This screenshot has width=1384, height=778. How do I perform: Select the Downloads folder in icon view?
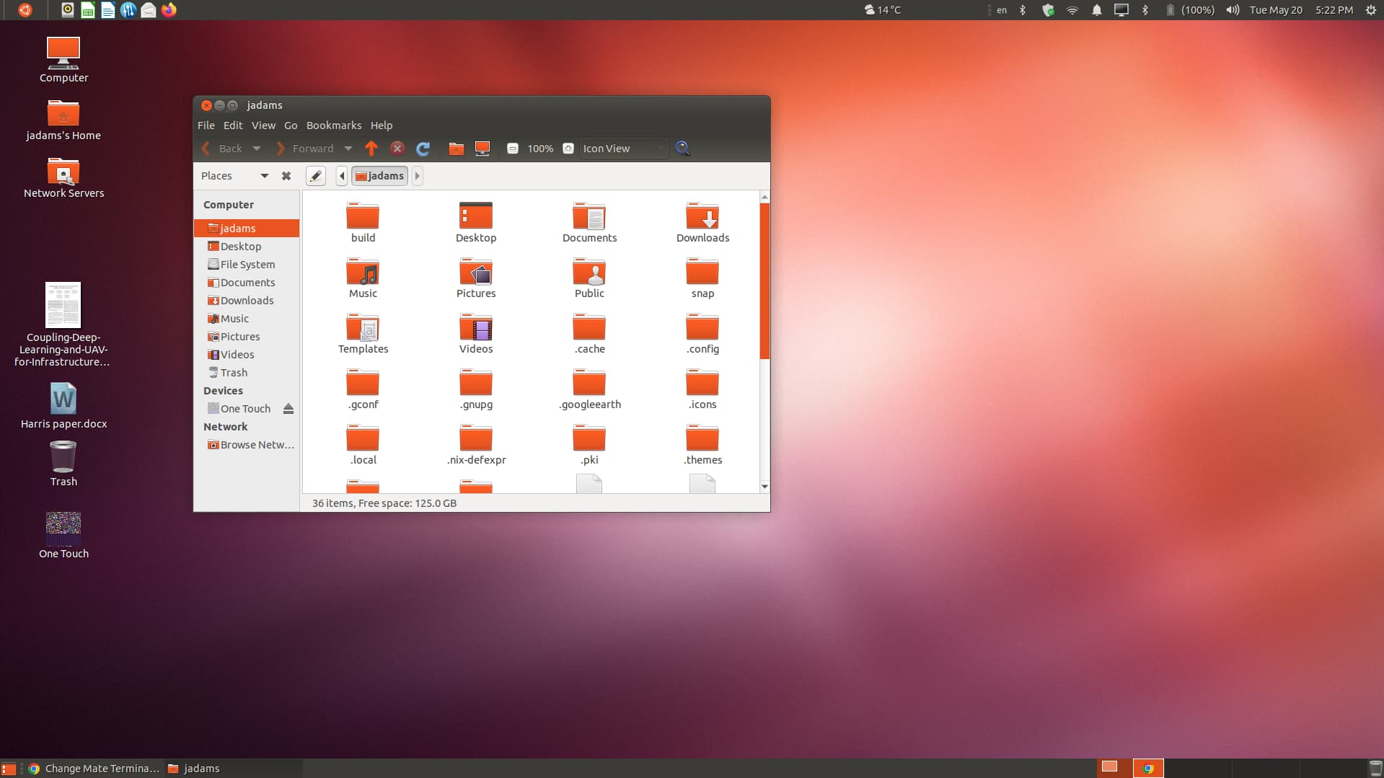tap(702, 222)
